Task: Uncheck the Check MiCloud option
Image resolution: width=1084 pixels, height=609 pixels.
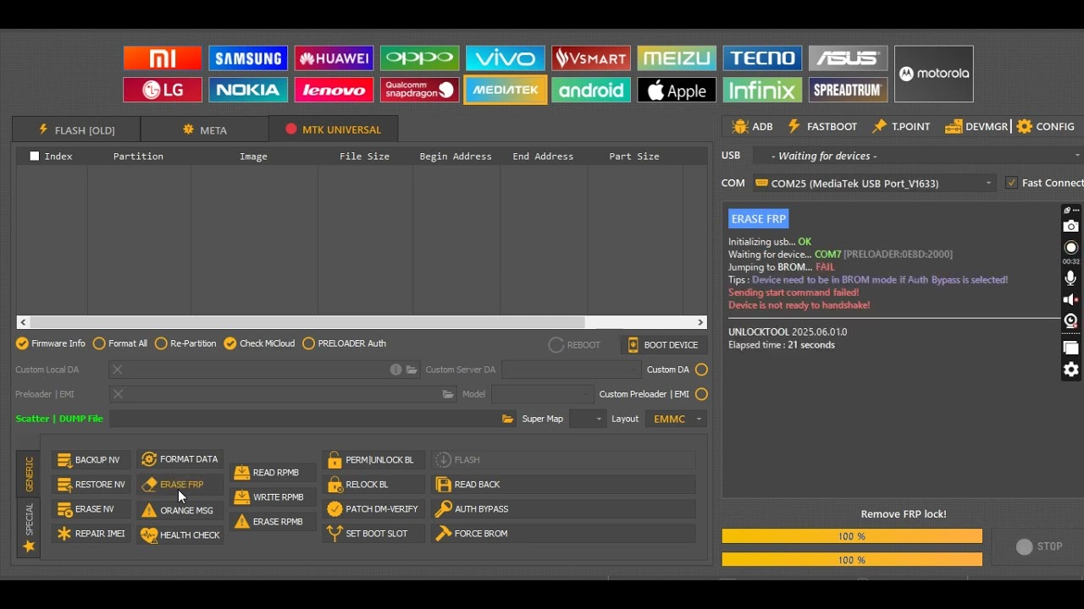Action: (230, 343)
